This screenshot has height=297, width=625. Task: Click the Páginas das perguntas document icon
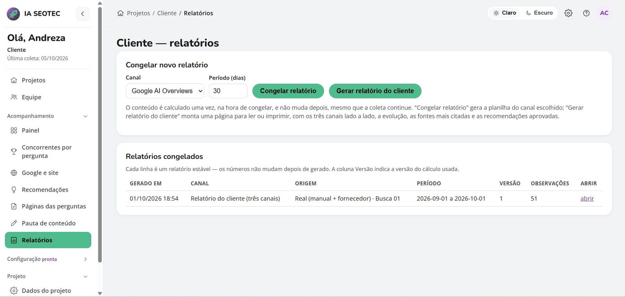click(x=14, y=206)
